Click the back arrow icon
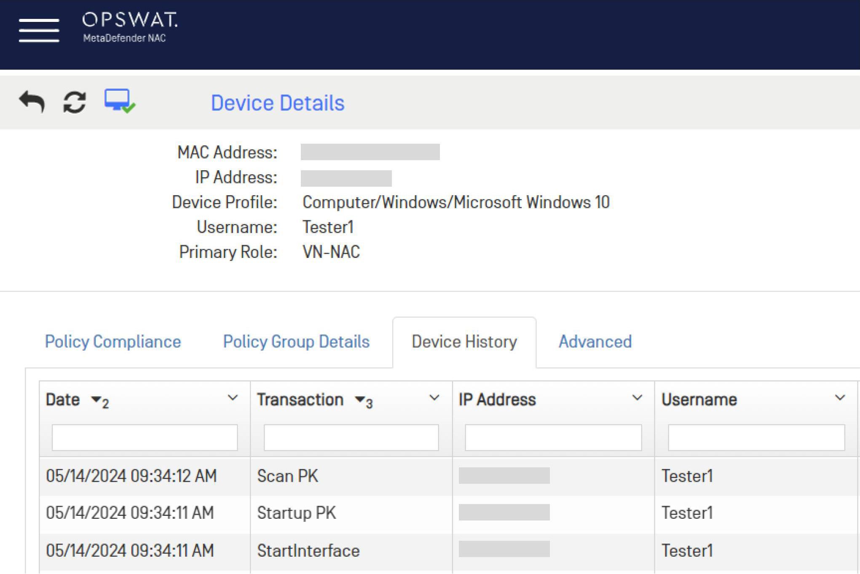This screenshot has width=860, height=574. [x=32, y=102]
